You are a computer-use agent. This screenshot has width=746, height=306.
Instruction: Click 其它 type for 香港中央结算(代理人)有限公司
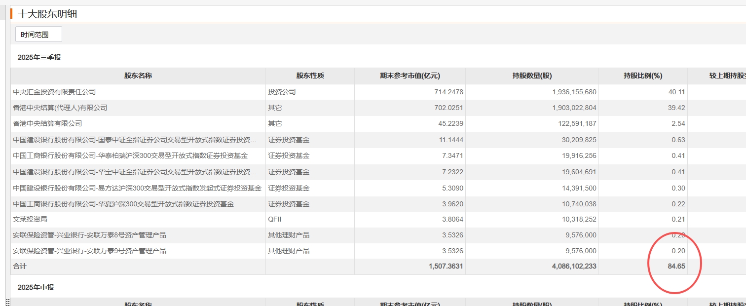[x=275, y=108]
